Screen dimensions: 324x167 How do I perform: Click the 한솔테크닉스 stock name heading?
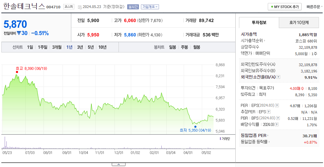[x=24, y=7]
